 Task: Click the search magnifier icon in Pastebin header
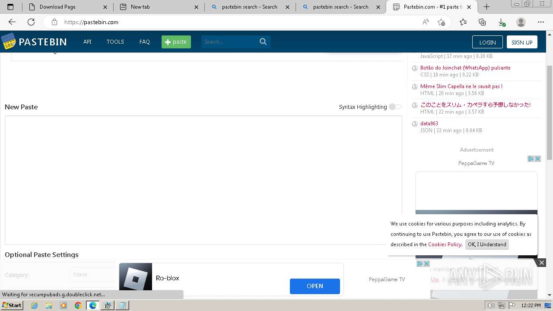coord(263,42)
